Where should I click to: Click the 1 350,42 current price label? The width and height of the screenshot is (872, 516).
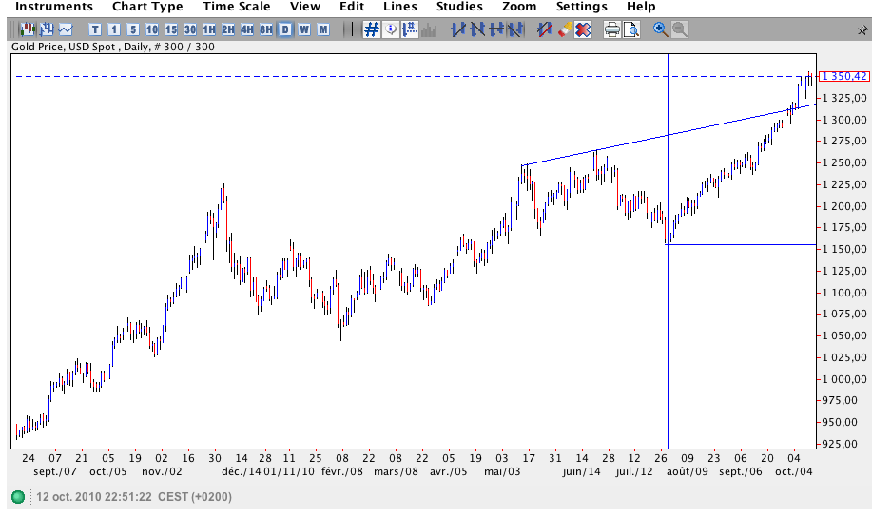[844, 76]
